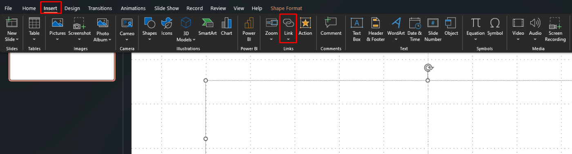
Task: Open the Animations tab
Action: pos(133,8)
